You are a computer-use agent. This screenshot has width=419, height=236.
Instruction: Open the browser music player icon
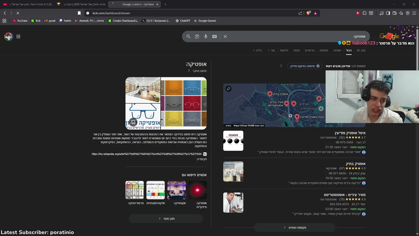coord(381,13)
